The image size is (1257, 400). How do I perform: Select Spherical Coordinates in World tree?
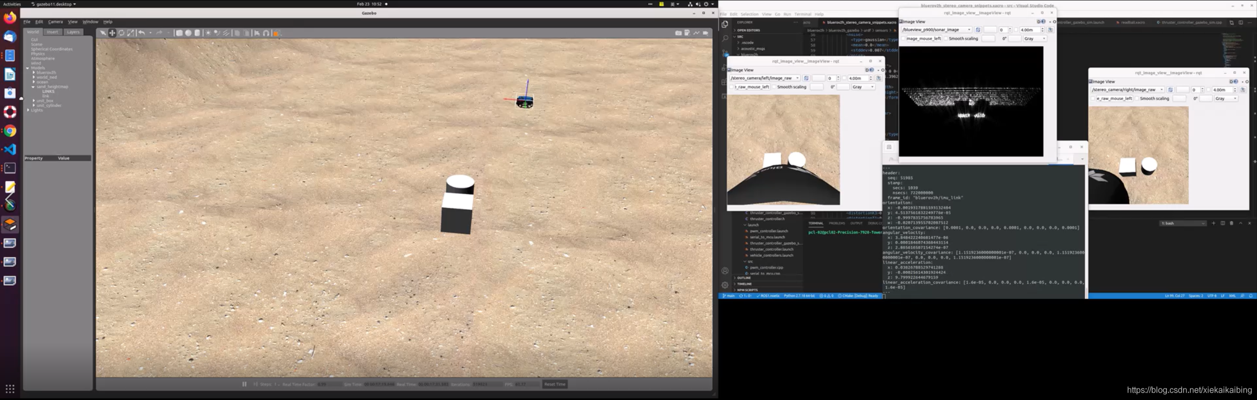(x=52, y=49)
